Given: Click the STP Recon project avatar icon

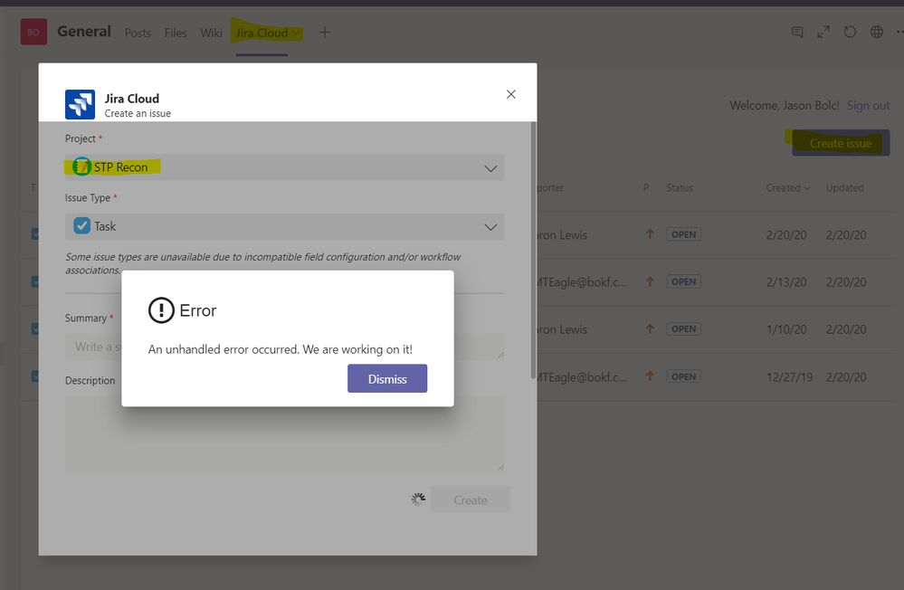Looking at the screenshot, I should [x=81, y=167].
